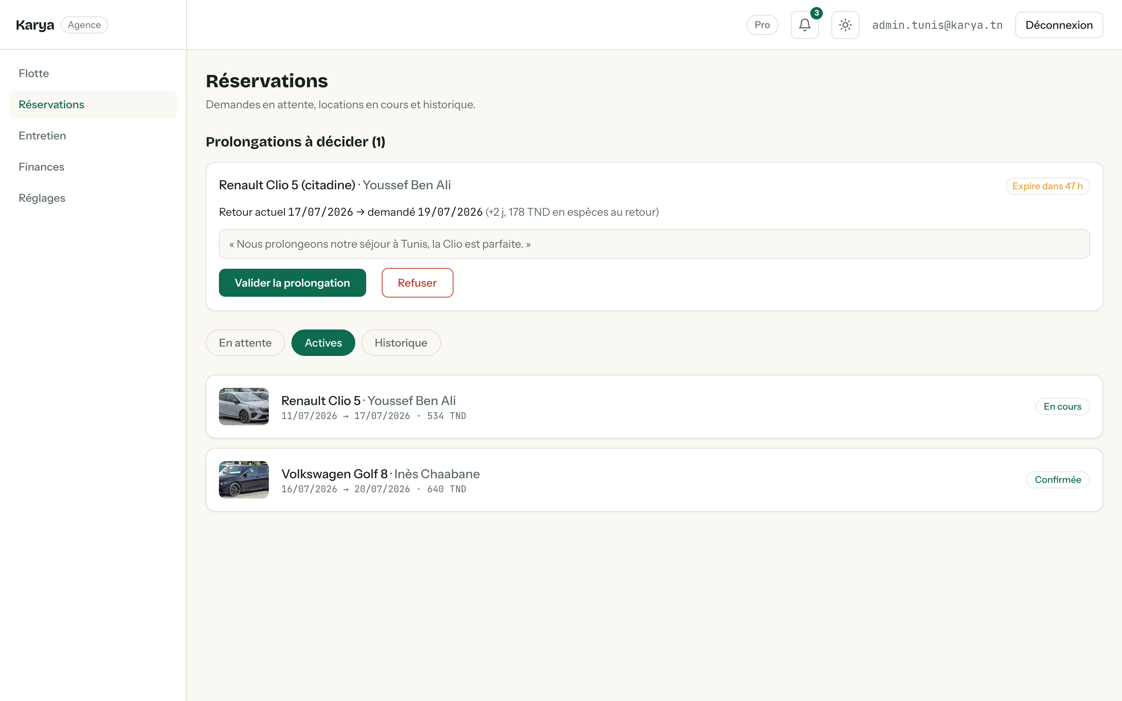Click the Volkswagen Golf 8 car thumbnail

click(244, 479)
